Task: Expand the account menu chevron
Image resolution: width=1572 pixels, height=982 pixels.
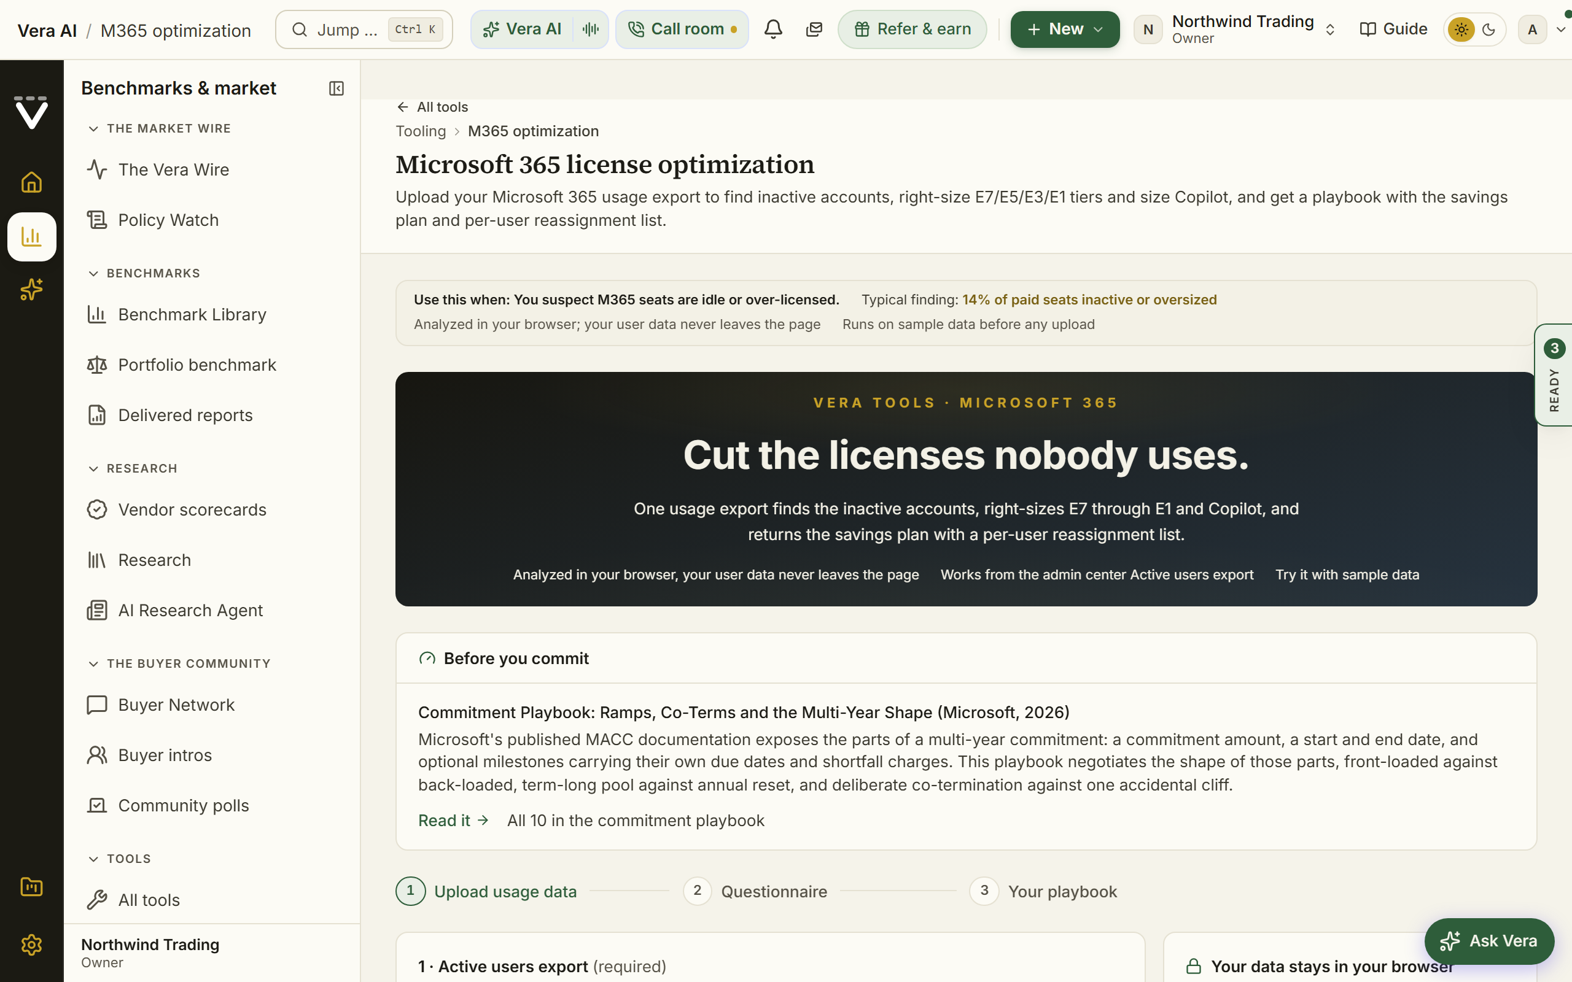Action: pyautogui.click(x=1560, y=29)
